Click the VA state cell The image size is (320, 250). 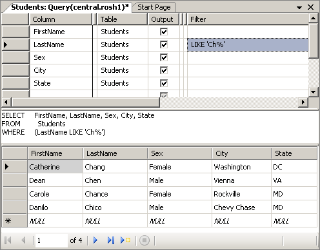point(294,180)
